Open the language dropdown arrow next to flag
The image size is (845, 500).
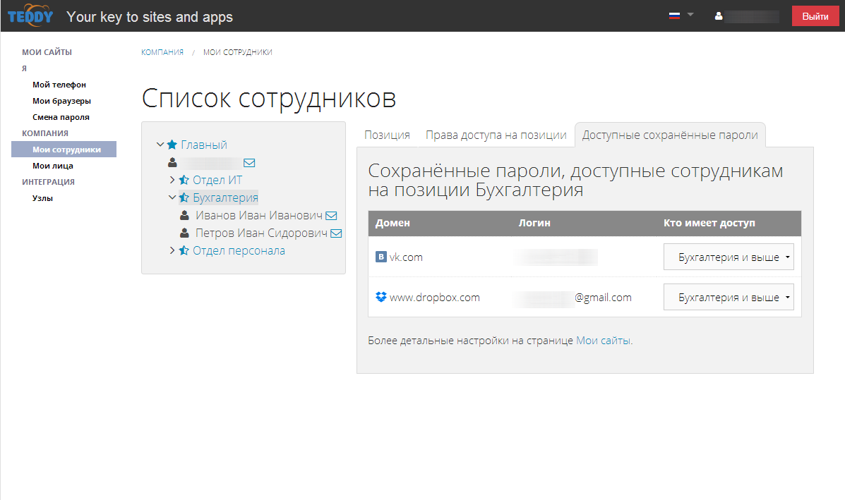coord(690,15)
